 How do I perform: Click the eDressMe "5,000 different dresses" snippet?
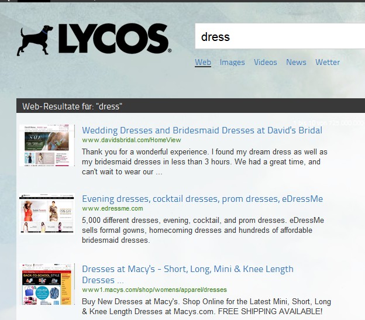coord(203,230)
